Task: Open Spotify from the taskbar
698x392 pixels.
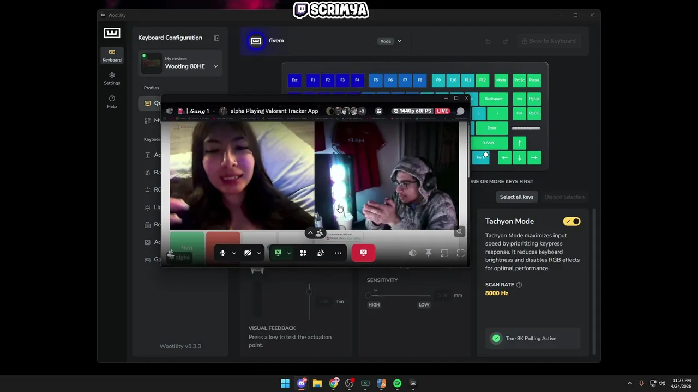Action: pyautogui.click(x=398, y=383)
